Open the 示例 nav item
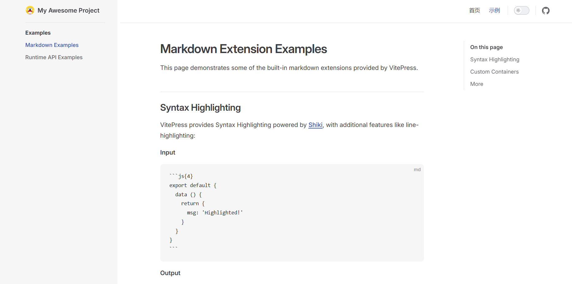The image size is (572, 284). 494,10
